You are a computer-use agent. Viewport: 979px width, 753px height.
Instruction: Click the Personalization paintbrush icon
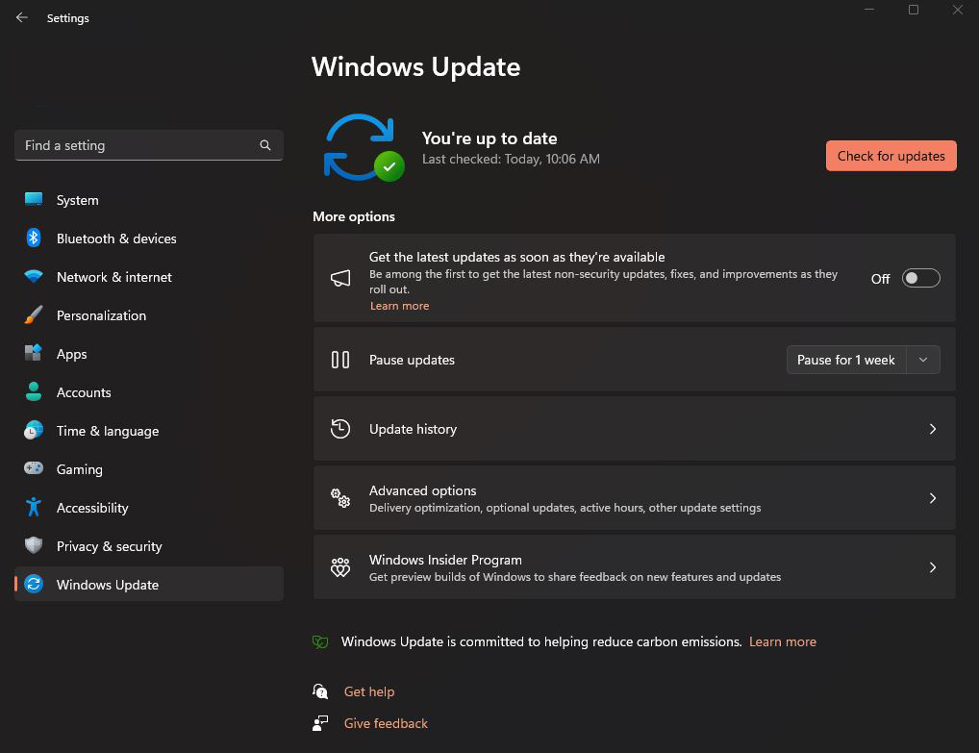(x=34, y=315)
